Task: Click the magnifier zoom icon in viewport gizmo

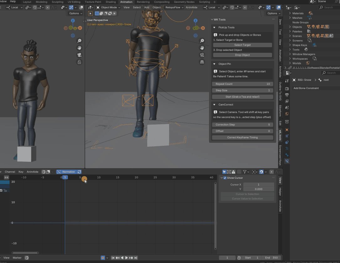Action: point(202,40)
